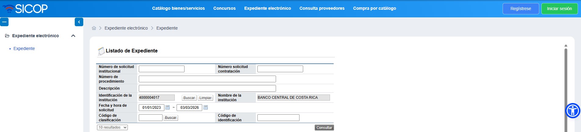Click the SICOP logo

pyautogui.click(x=25, y=9)
